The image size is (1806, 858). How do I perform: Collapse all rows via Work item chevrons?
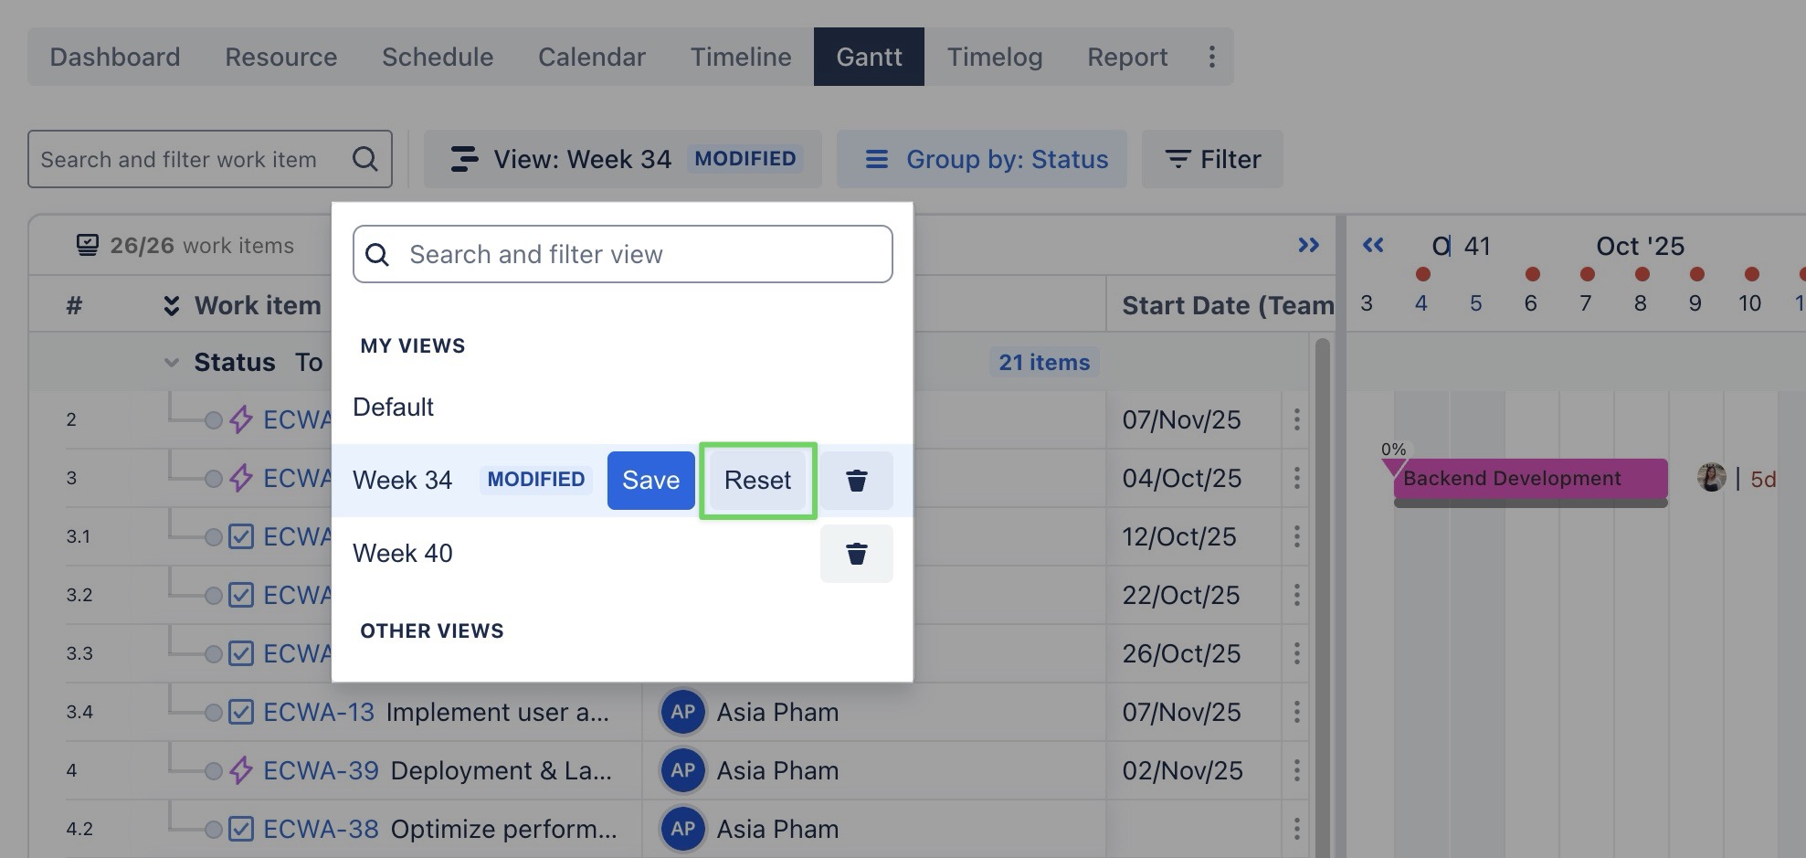click(171, 305)
